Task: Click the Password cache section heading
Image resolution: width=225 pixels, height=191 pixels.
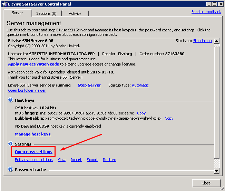Action: 30,170
